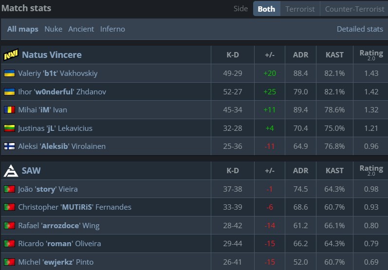This screenshot has width=388, height=270.
Task: Open w0nderful's player profile link
Action: point(62,92)
